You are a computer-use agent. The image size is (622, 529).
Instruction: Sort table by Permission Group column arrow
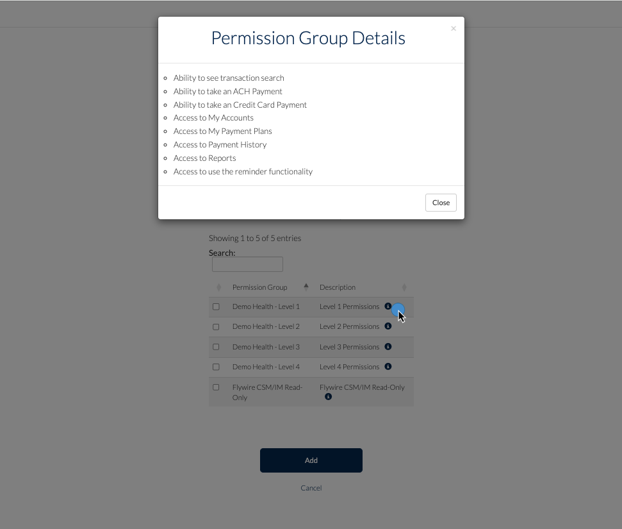[306, 287]
